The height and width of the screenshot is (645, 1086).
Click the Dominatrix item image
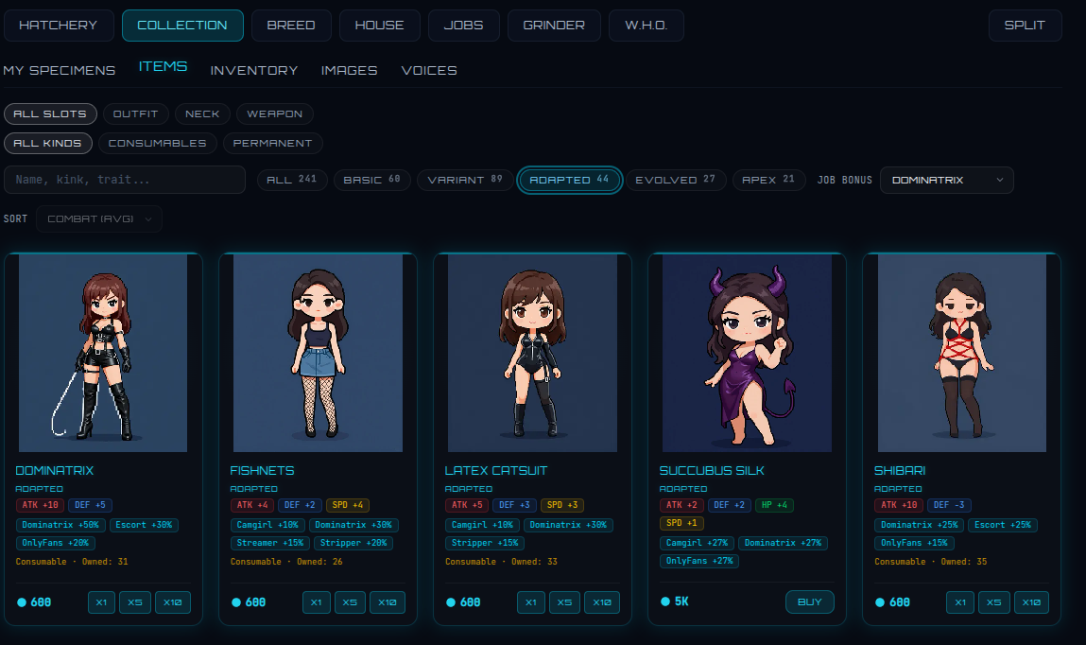pos(103,354)
